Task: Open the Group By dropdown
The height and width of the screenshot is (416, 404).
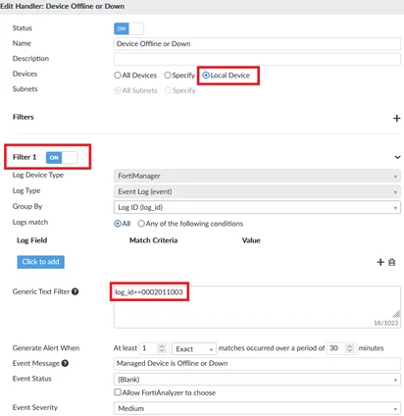Action: pyautogui.click(x=257, y=207)
